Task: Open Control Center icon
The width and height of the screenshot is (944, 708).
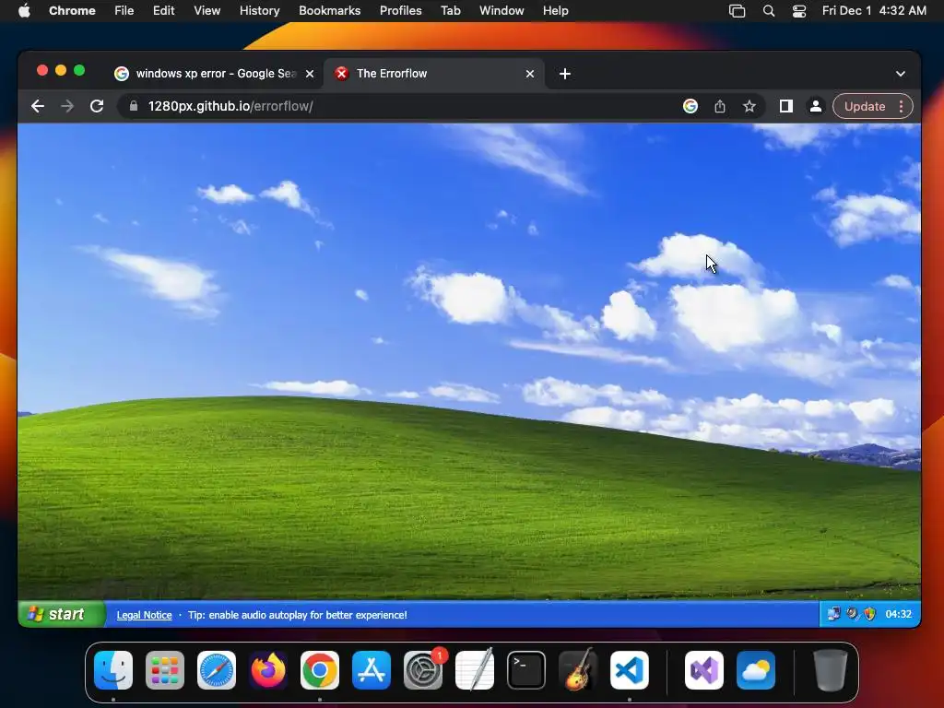Action: [x=799, y=10]
